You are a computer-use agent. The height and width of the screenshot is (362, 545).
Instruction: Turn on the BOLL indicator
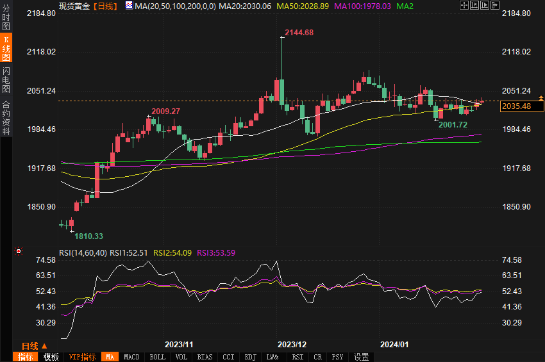coord(157,357)
